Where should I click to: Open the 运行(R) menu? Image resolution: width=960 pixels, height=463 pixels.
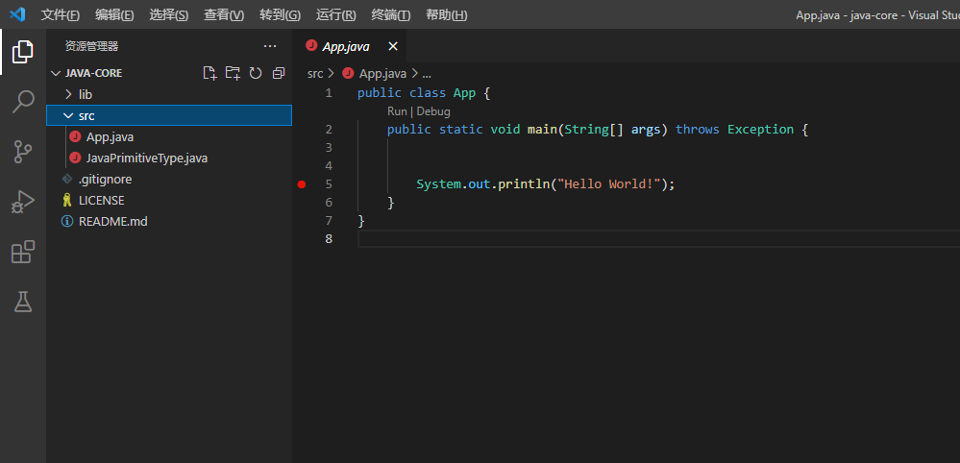point(336,14)
